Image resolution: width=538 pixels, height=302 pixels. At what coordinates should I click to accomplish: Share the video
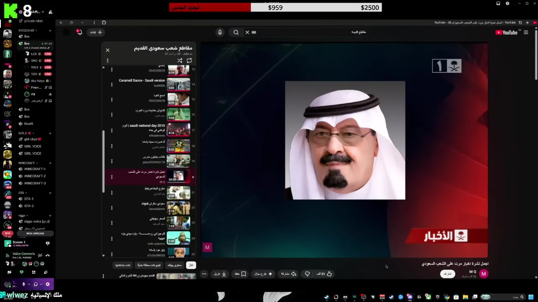coord(288,274)
